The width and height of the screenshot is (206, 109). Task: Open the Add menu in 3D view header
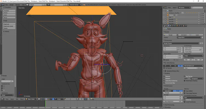tap(17, 99)
